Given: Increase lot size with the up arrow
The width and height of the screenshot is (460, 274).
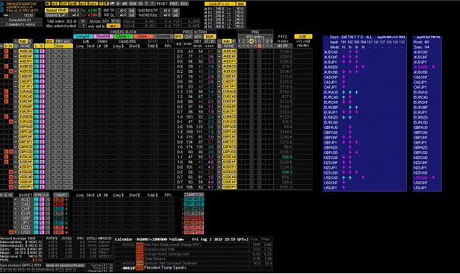Looking at the screenshot, I should coord(118,21).
